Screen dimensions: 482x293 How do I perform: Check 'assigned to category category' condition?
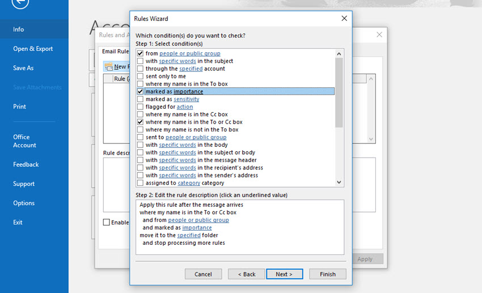click(x=140, y=183)
